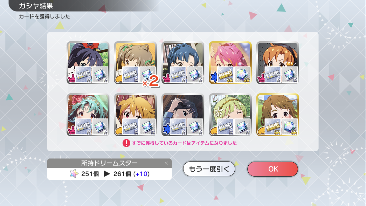Image resolution: width=366 pixels, height=206 pixels.
Task: Click もう一度引く to draw again
Action: (x=209, y=169)
